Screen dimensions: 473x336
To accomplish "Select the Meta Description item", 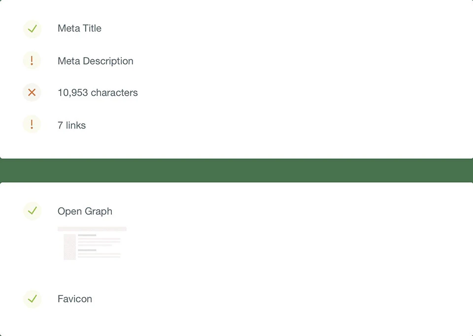I will click(x=95, y=61).
